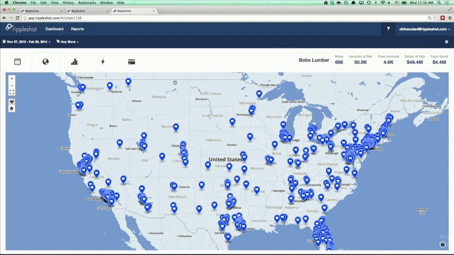This screenshot has width=454, height=255.
Task: Open the Edit menu
Action: point(44,3)
